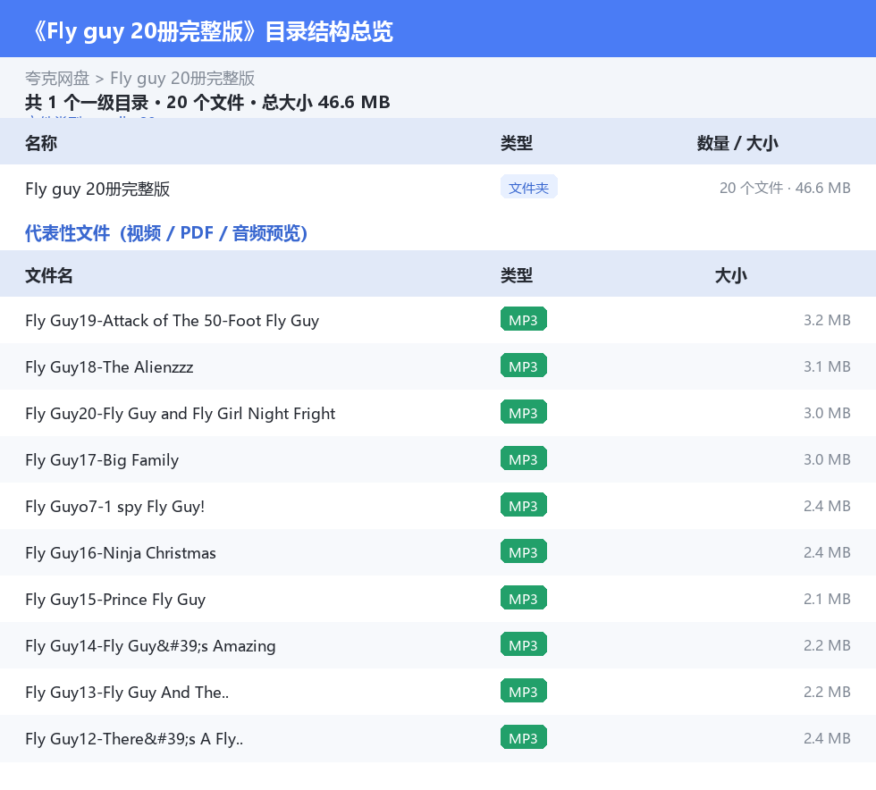Screen dimensions: 876x790
Task: Click the 文件夹 type badge
Action: 528,188
